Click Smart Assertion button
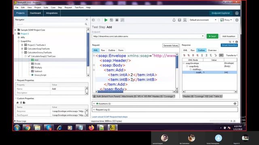Screen dimensions: 259x145 pyautogui.click(x=229, y=45)
